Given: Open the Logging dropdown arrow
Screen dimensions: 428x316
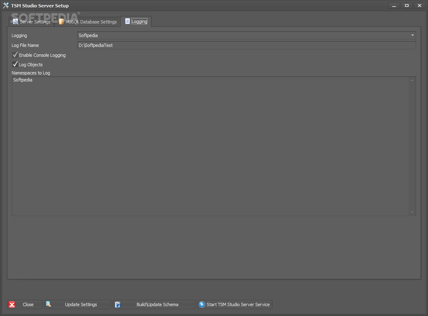Looking at the screenshot, I should (412, 35).
